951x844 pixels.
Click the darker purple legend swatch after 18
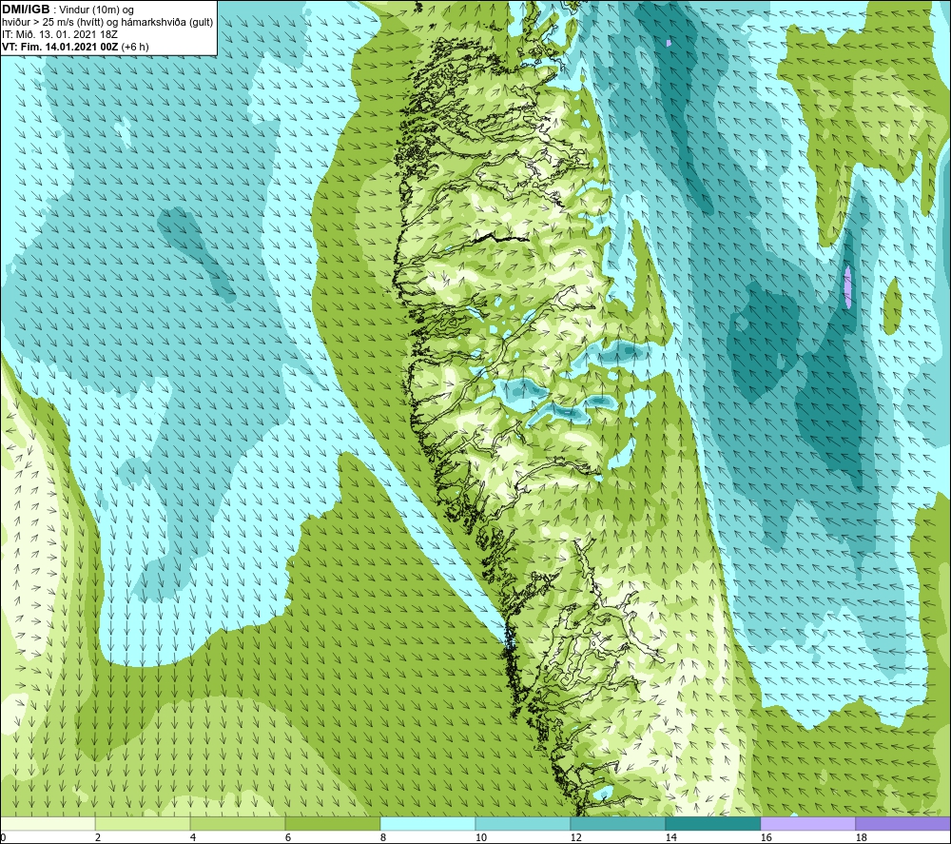tap(902, 823)
